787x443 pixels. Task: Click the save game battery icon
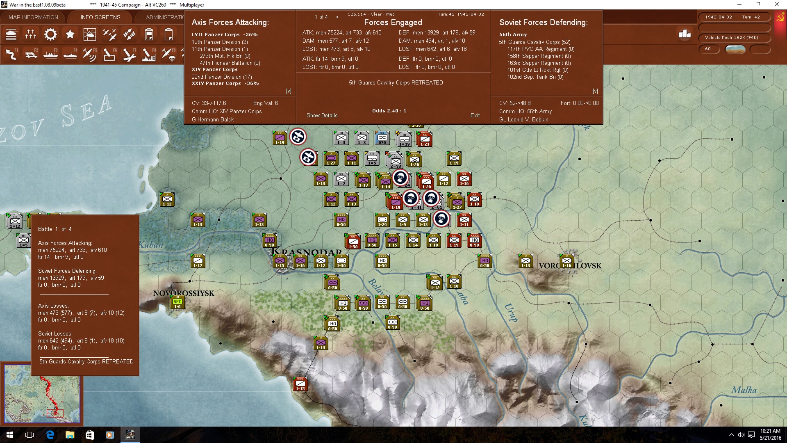(149, 34)
